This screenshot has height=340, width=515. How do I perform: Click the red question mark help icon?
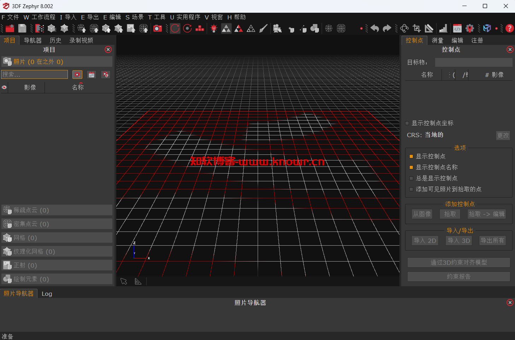(509, 29)
